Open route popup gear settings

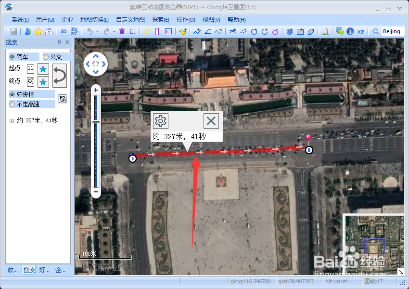(160, 121)
